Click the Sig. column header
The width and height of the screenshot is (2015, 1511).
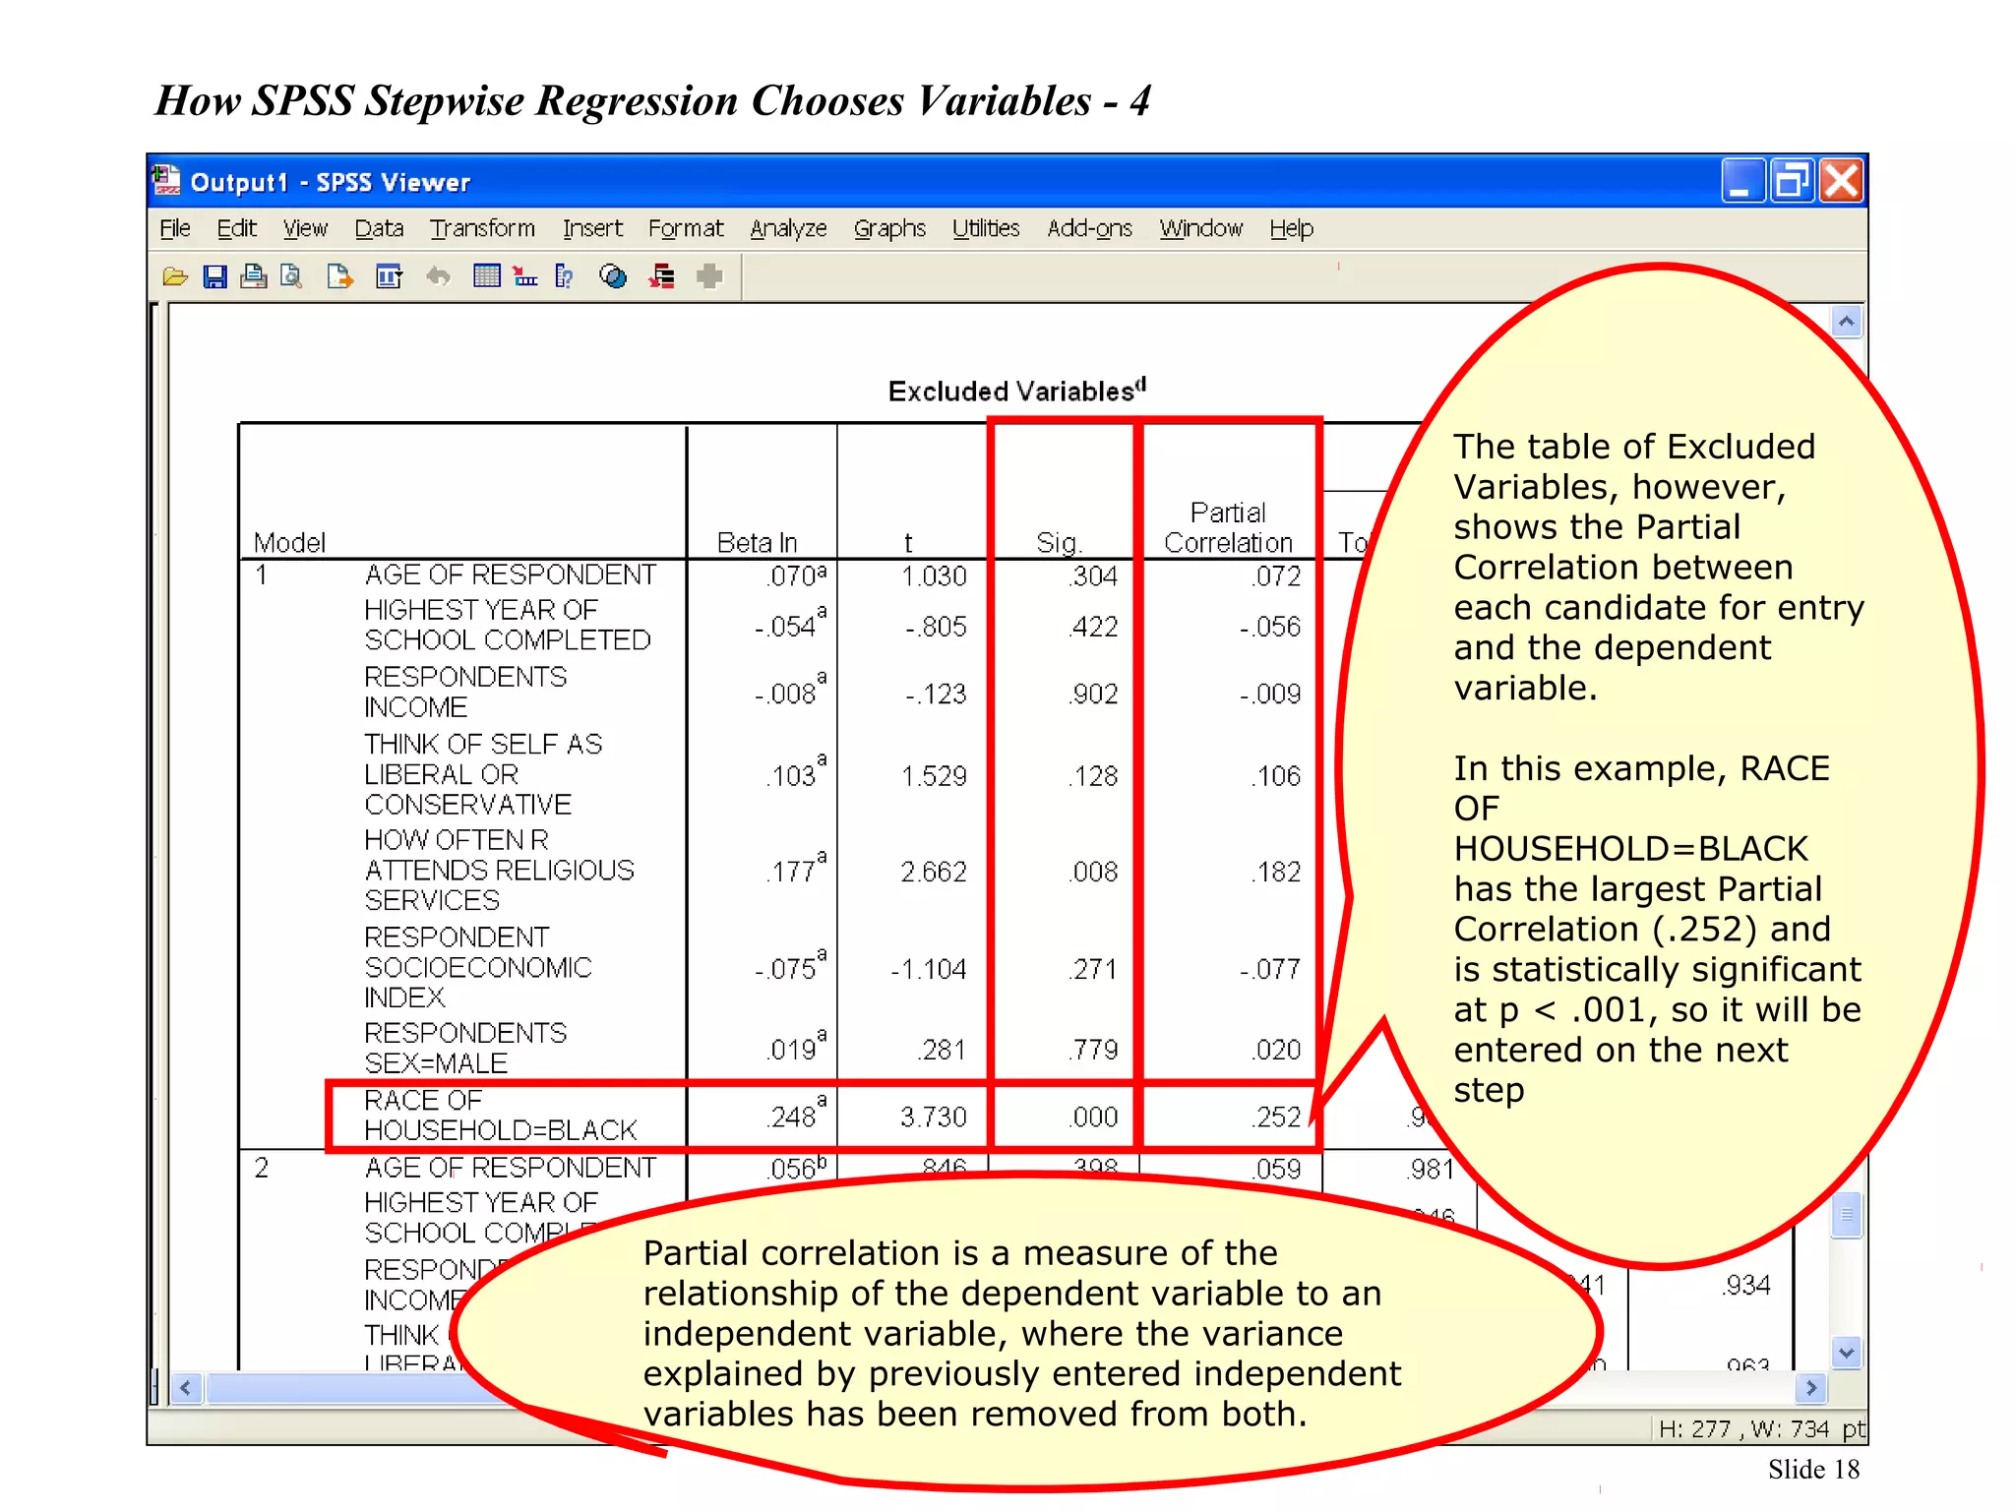pos(1059,542)
